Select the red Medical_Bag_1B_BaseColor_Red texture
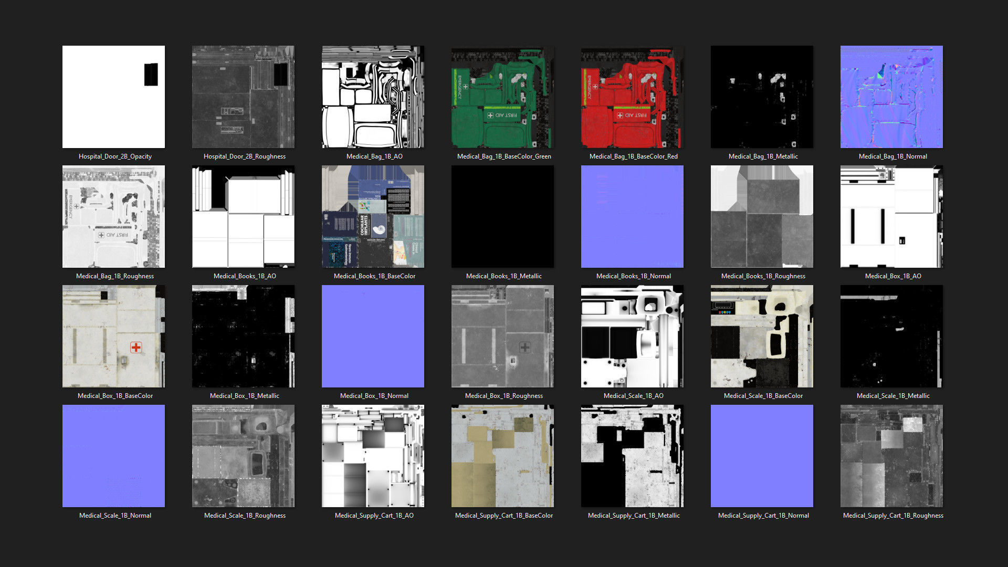The image size is (1008, 567). 632,97
